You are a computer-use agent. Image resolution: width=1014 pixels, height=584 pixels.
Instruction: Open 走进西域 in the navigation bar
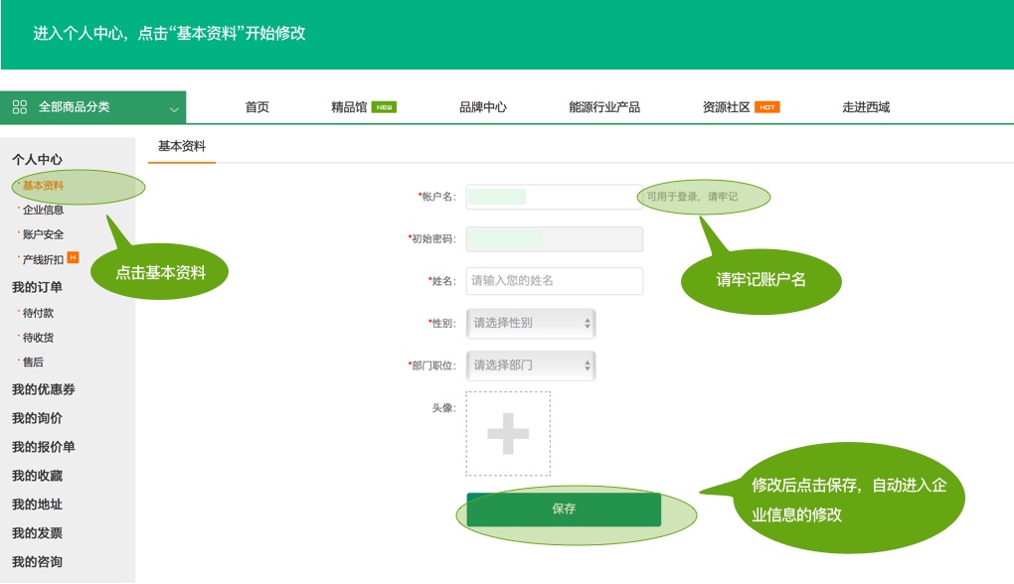[866, 107]
